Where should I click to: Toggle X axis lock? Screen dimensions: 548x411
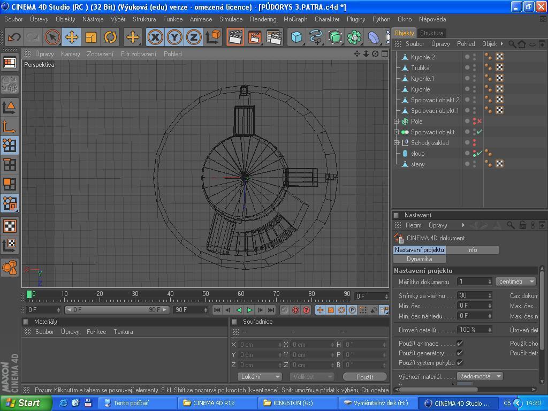pos(155,37)
